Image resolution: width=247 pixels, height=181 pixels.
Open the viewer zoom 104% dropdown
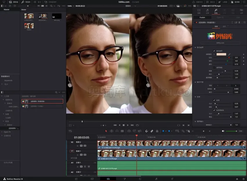[x=71, y=6]
